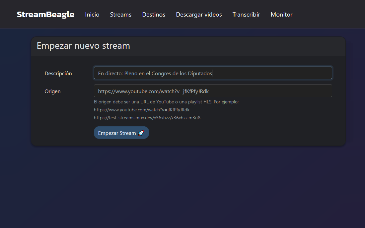Image resolution: width=365 pixels, height=228 pixels.
Task: Open the Streams section
Action: tap(120, 15)
